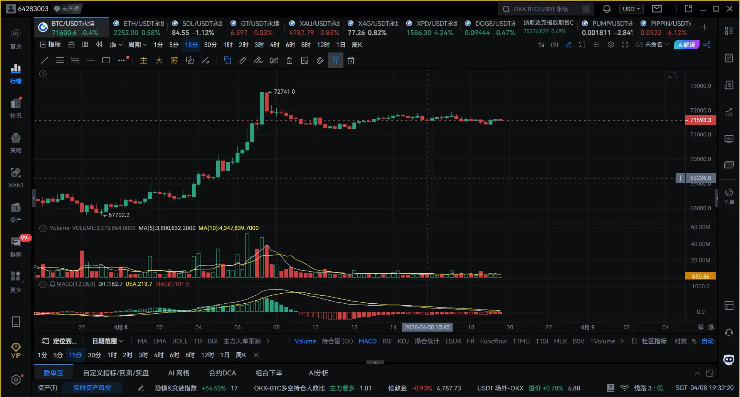
Task: Toggle the 筹 yellow toolbar button
Action: click(174, 61)
